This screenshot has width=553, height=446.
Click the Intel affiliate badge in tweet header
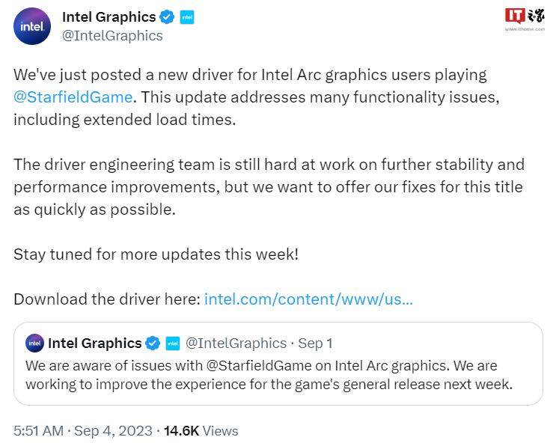pyautogui.click(x=186, y=17)
